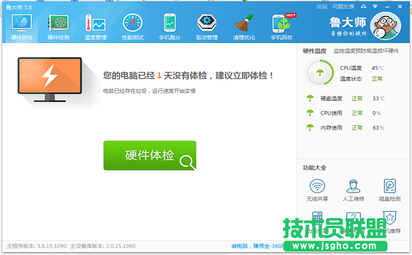Close the 鲁大师 window

400,7
